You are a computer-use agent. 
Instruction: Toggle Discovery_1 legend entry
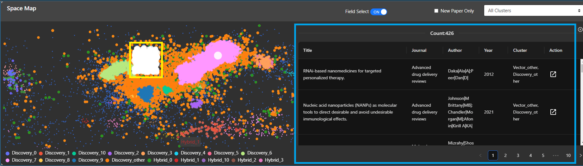click(x=54, y=153)
